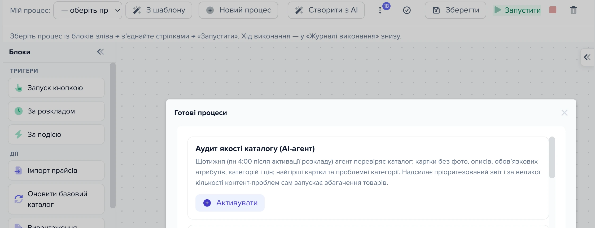The width and height of the screenshot is (595, 228).
Task: Select the 'За розкладом' trigger block
Action: point(56,111)
